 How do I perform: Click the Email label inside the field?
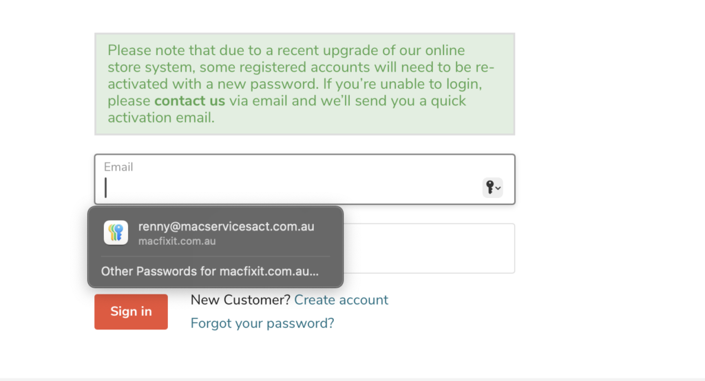(x=118, y=166)
